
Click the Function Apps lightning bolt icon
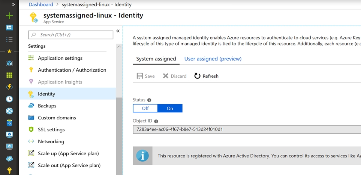coord(9,87)
